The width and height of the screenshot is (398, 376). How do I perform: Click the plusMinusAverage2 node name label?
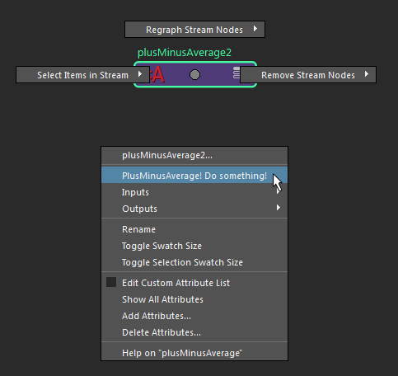tap(185, 53)
